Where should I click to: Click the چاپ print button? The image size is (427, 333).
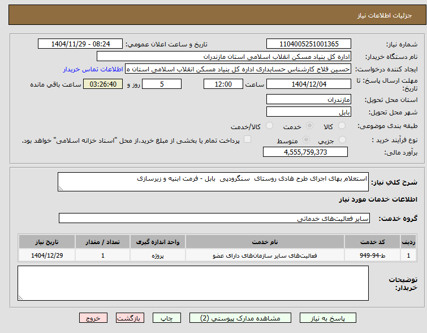[x=167, y=318]
